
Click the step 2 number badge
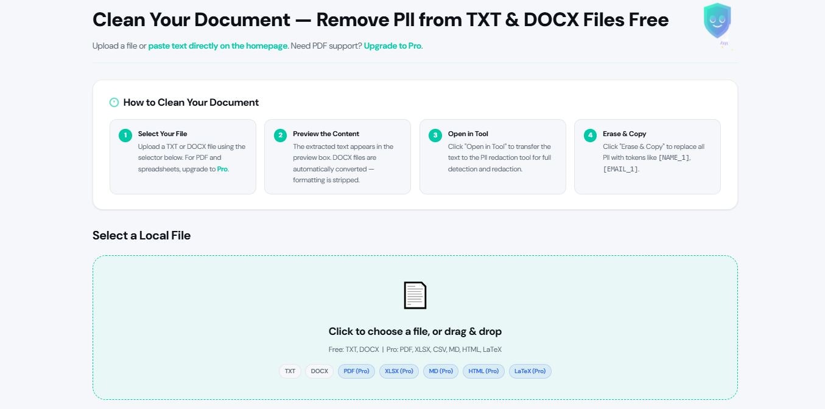pyautogui.click(x=280, y=136)
